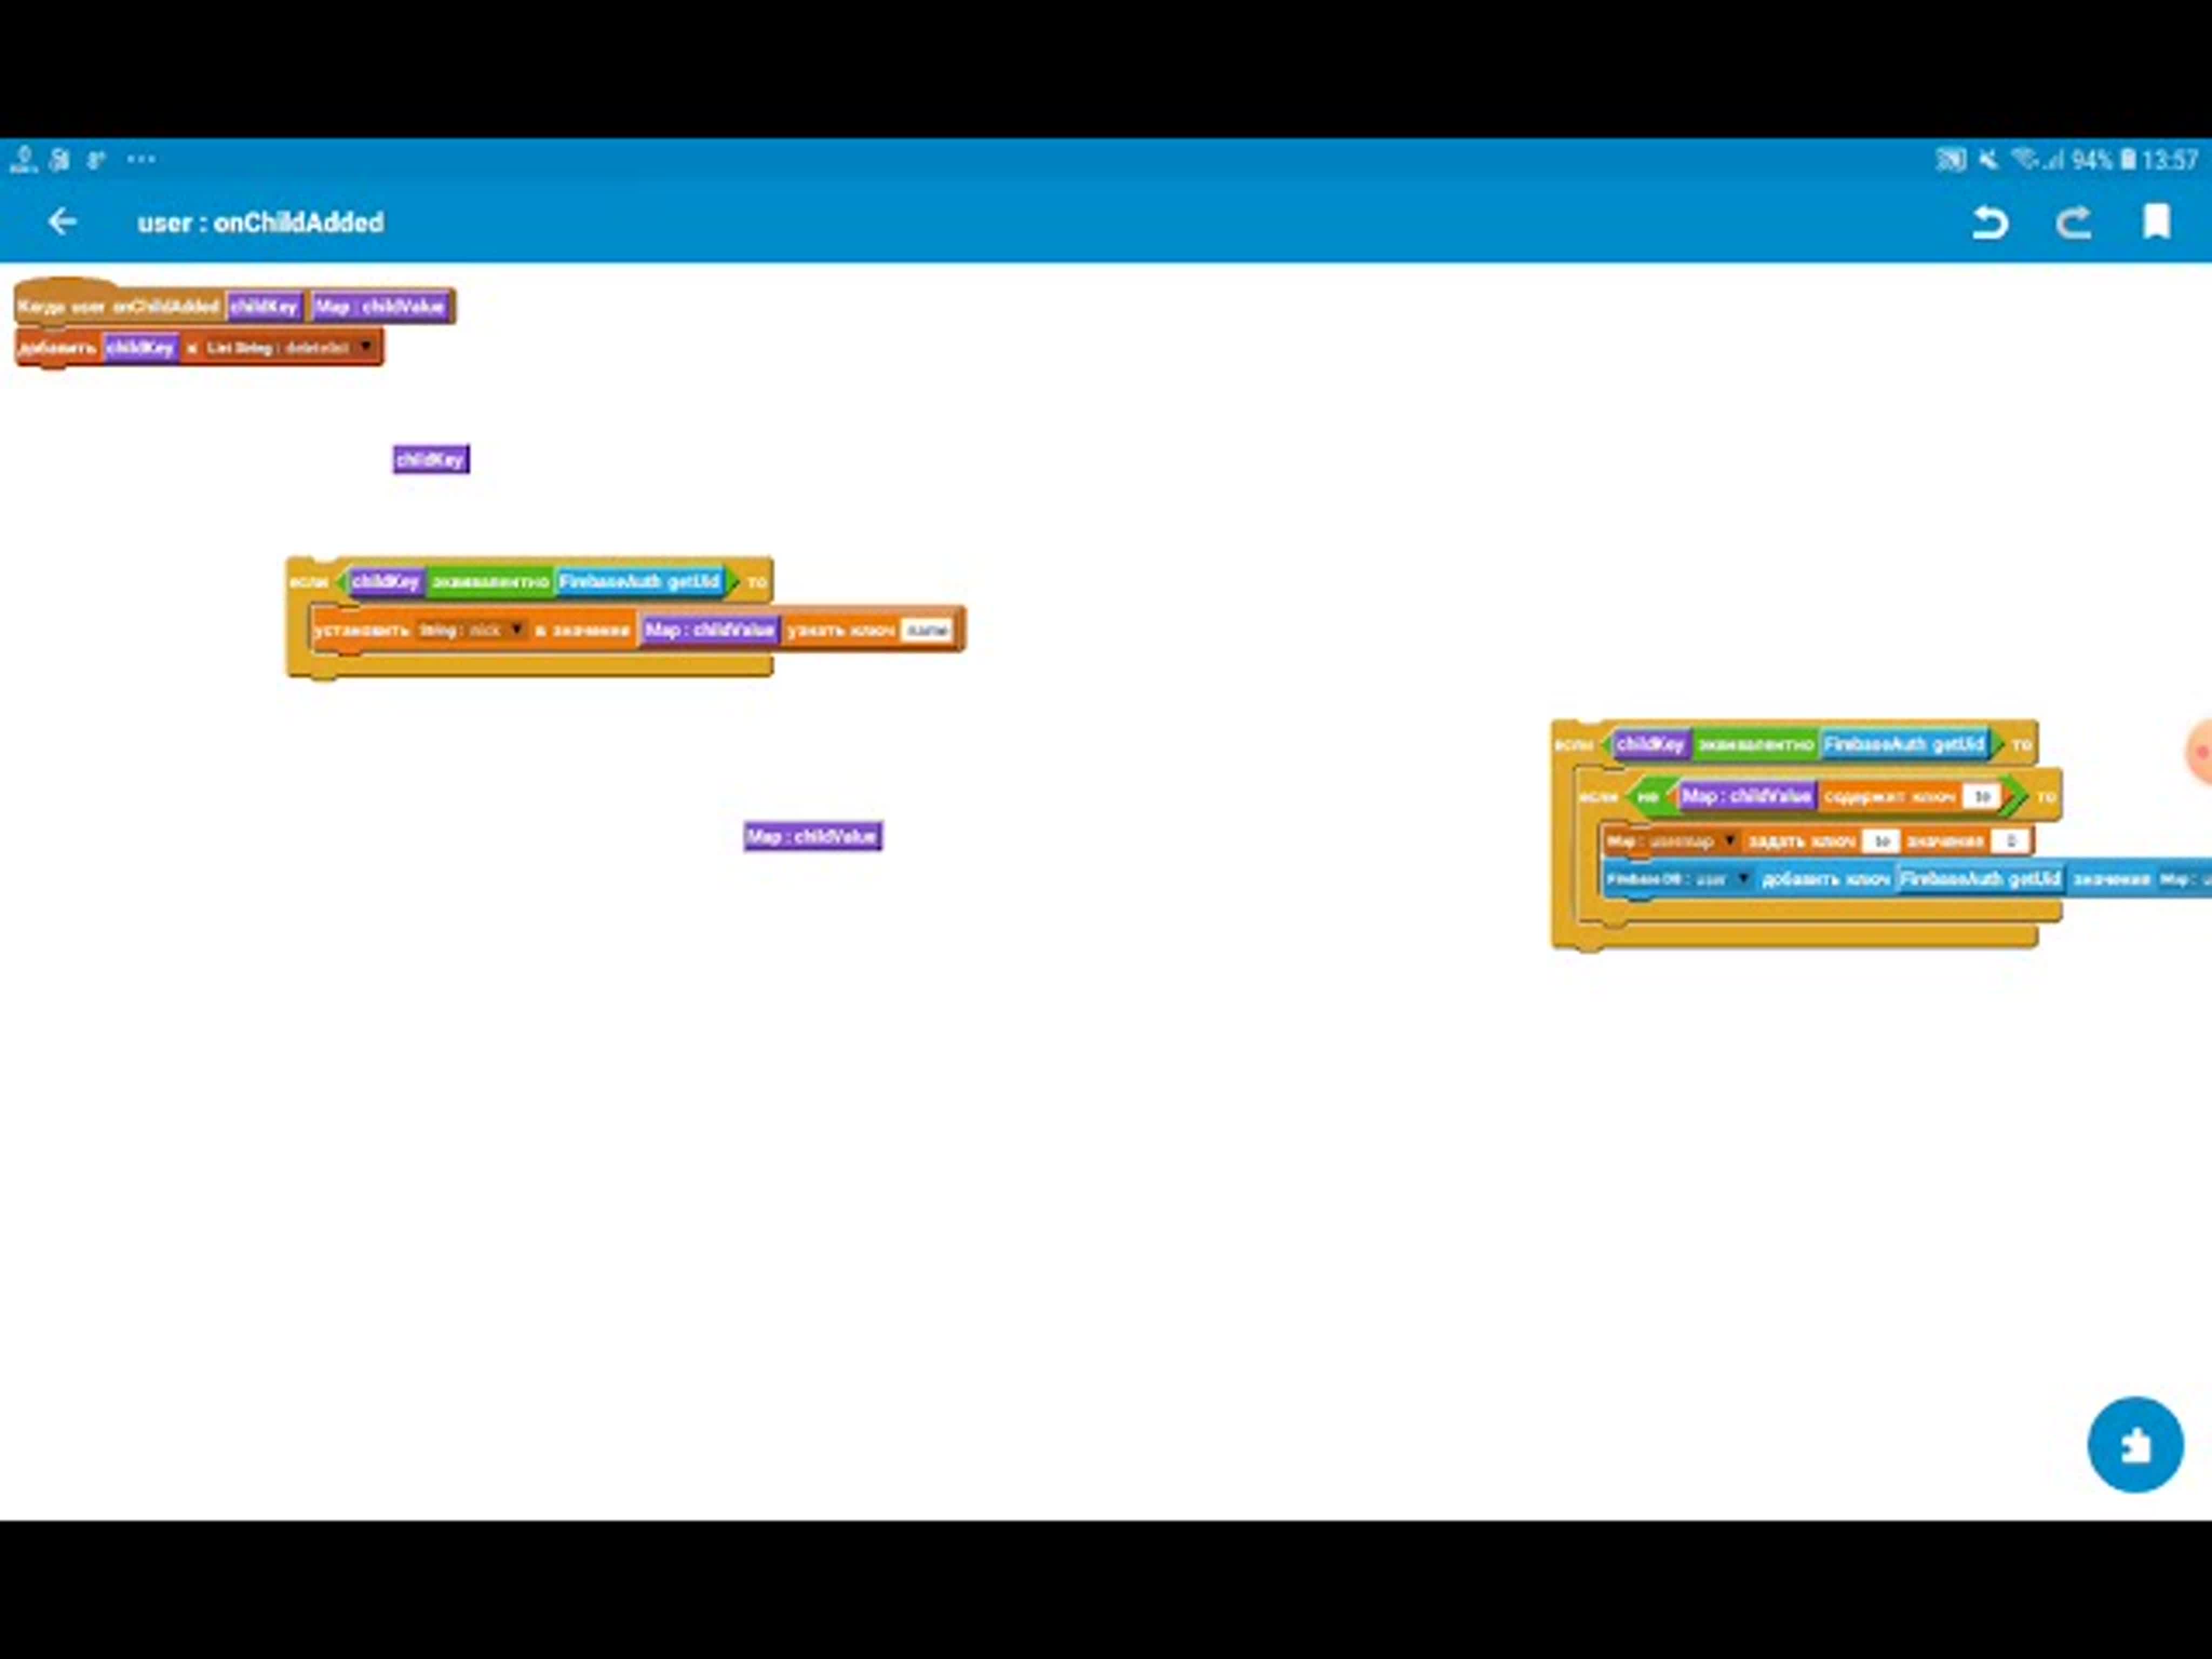Open the block palette floating button
Viewport: 2212px width, 1659px height.
coord(2134,1444)
